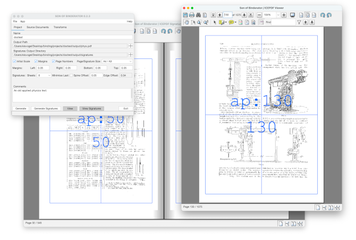Viewport: 356px width, 240px height.
Task: Open the Page/Signature Size dropdown
Action: (x=117, y=61)
